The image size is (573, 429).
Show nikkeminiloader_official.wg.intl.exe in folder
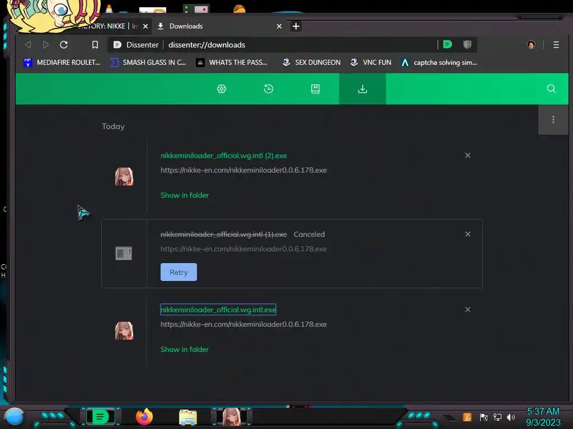185,350
